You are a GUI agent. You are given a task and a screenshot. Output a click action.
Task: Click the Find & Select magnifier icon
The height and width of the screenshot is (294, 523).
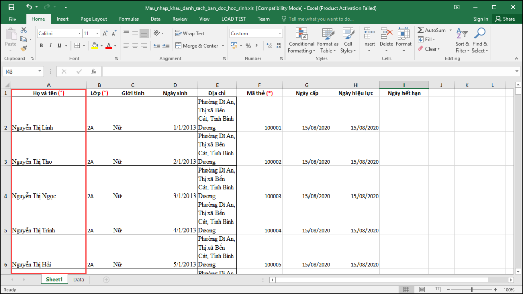pos(480,34)
